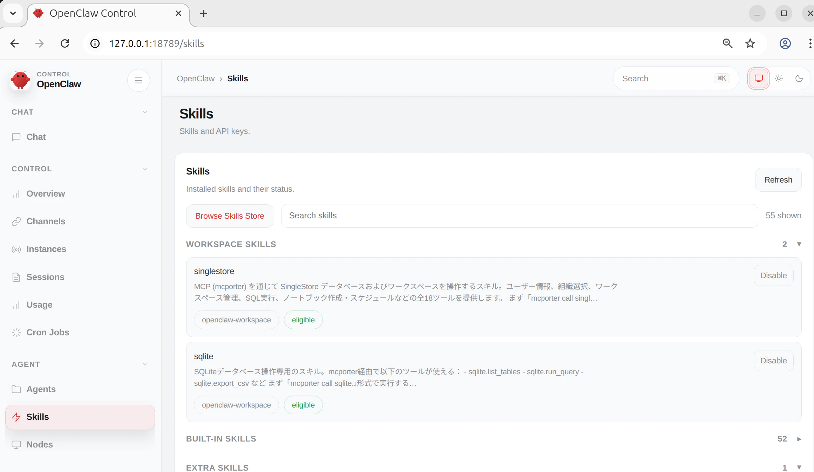Click the '55 shown' count text
The image size is (814, 472).
[x=784, y=216]
